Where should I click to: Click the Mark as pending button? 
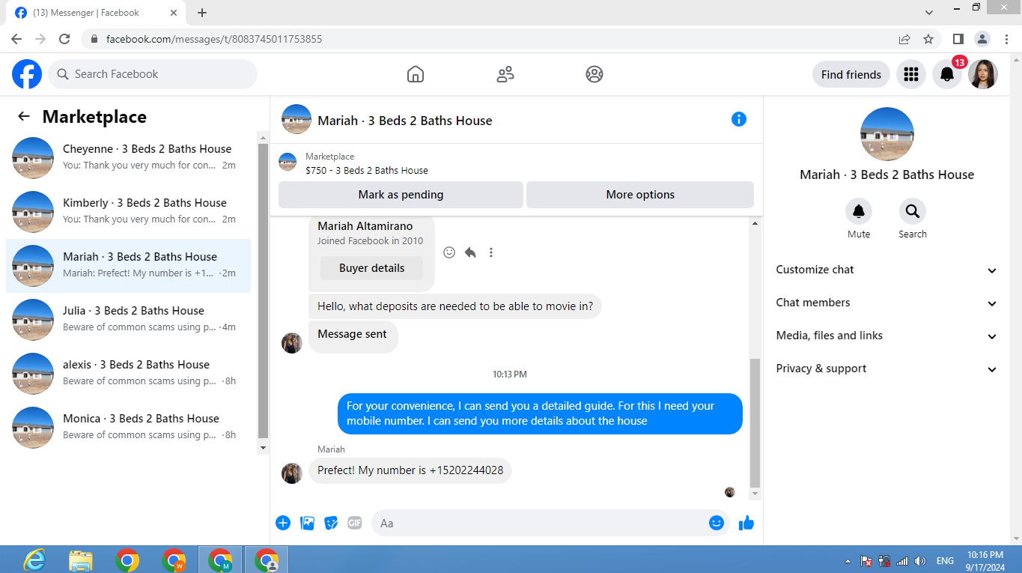click(401, 195)
